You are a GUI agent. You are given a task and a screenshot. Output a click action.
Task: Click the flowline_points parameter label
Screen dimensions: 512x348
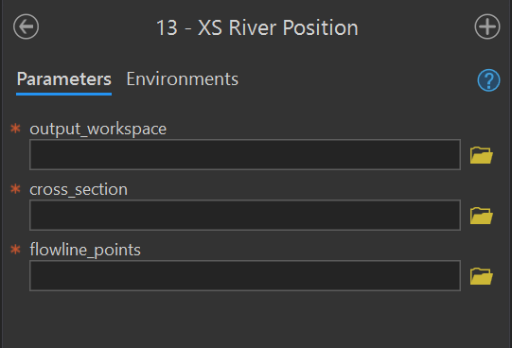click(x=85, y=251)
